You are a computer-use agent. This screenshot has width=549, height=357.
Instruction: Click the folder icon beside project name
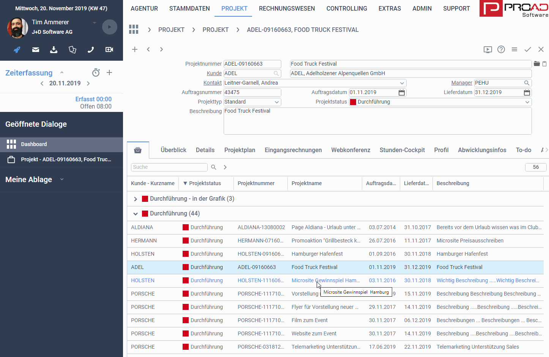[537, 64]
